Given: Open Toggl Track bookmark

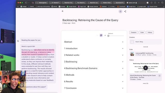Looking at the screenshot, I should (x=82, y=6).
